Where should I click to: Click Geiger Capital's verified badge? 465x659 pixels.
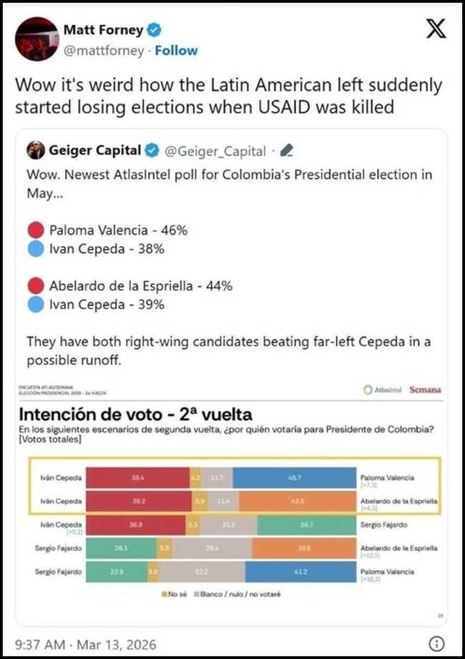click(x=152, y=151)
